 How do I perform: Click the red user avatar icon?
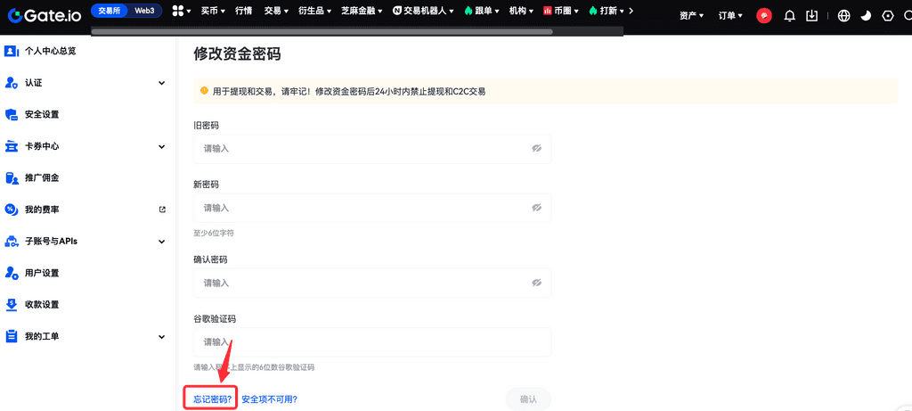pos(764,15)
